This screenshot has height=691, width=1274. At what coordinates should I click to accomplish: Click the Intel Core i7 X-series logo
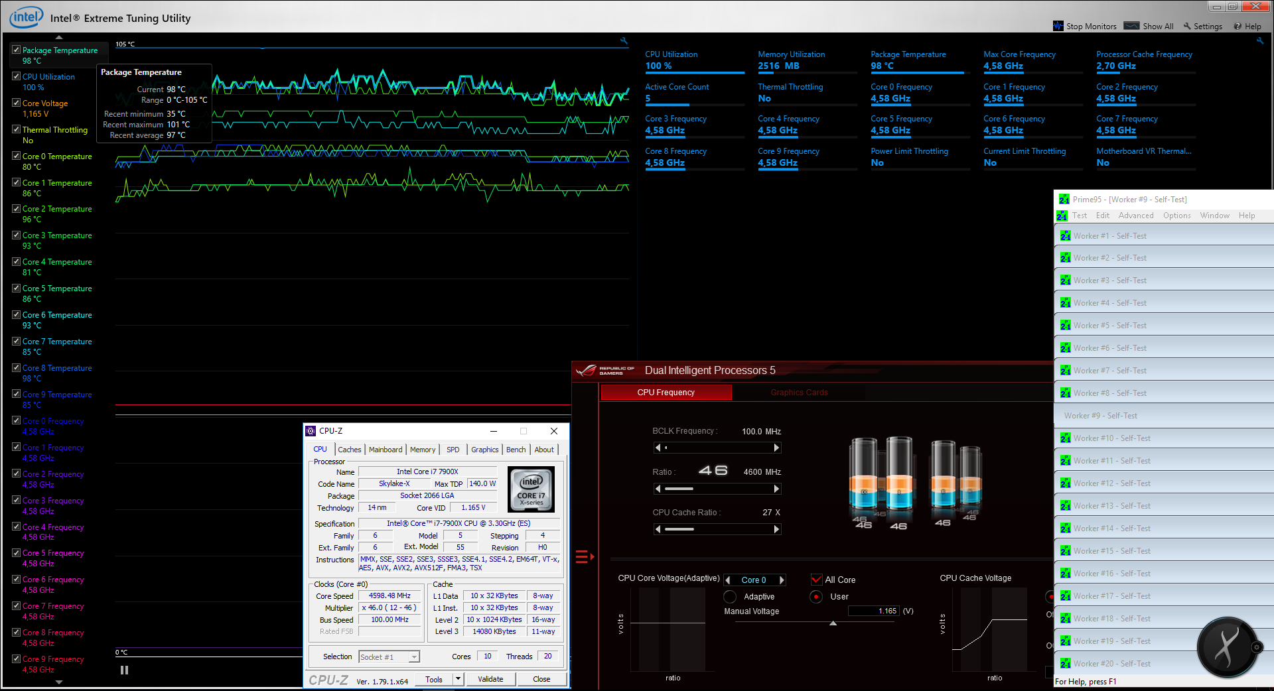(531, 489)
